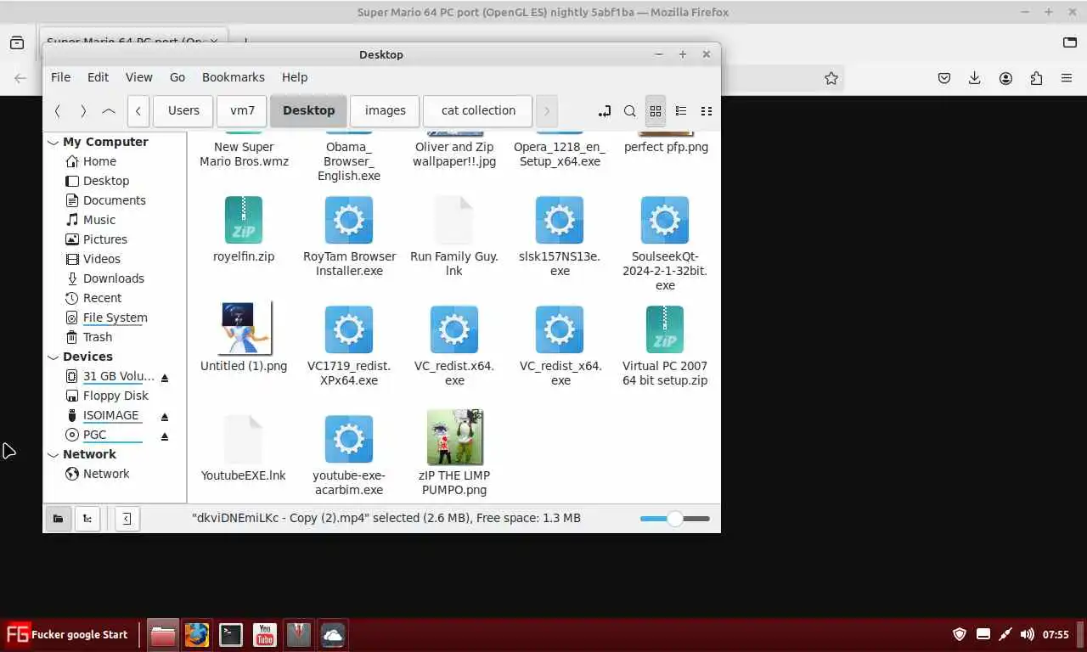Select the slsk157NS13e.exe icon

pos(560,220)
